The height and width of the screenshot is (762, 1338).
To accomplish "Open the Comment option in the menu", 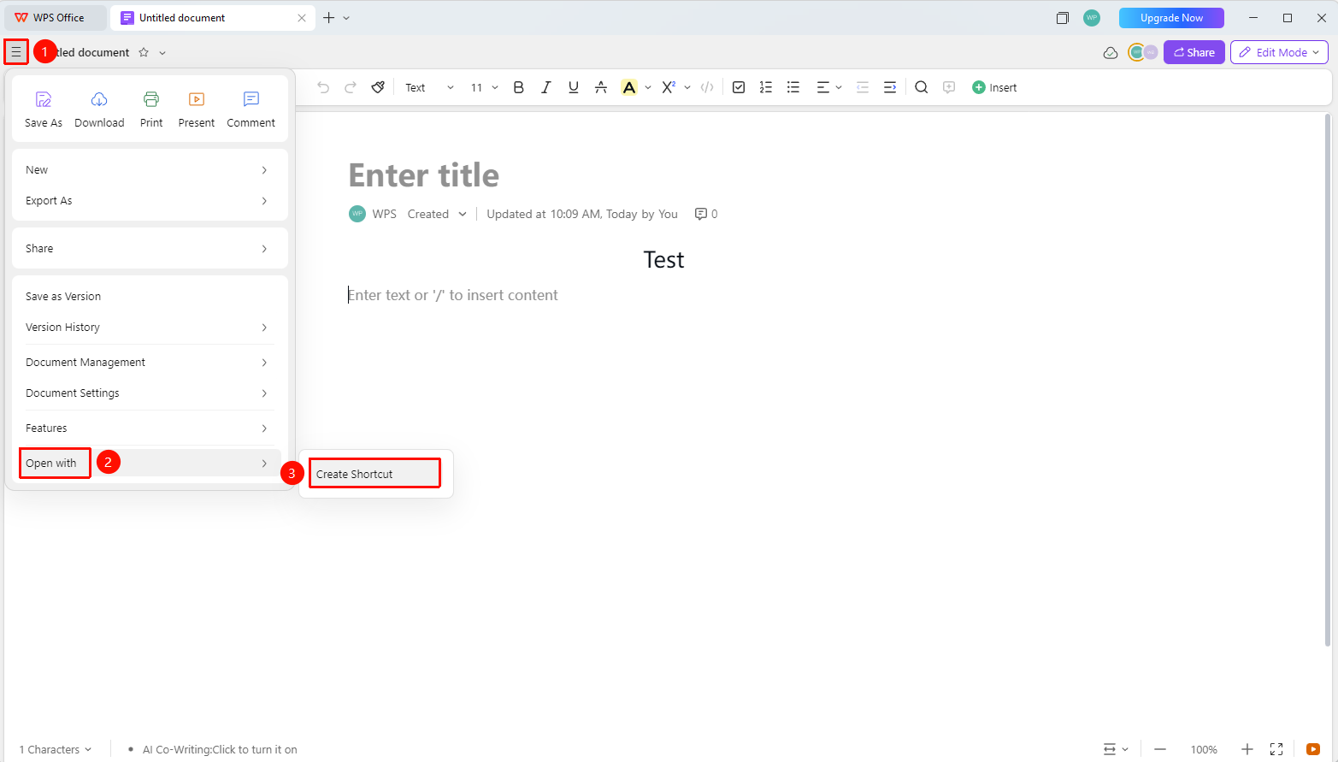I will [251, 109].
